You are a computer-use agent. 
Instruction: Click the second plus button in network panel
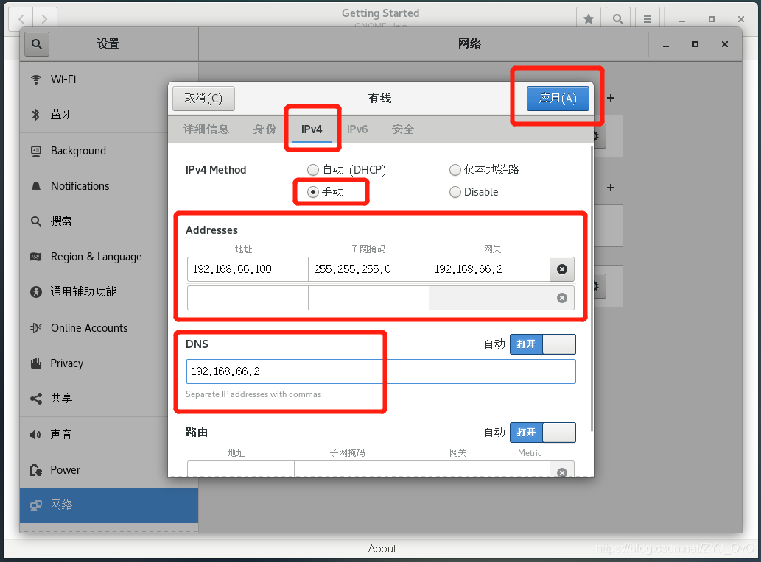tap(611, 188)
